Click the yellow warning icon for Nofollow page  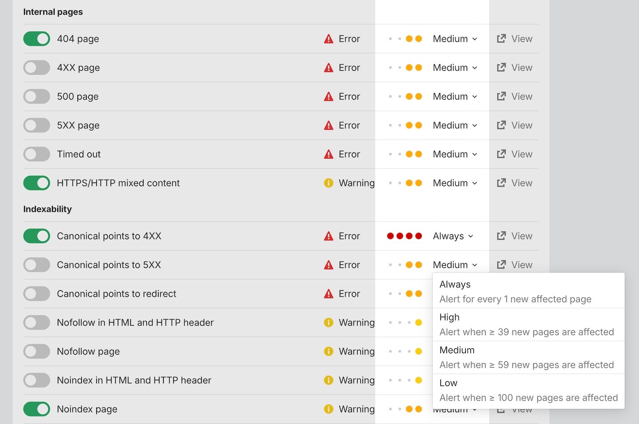328,352
